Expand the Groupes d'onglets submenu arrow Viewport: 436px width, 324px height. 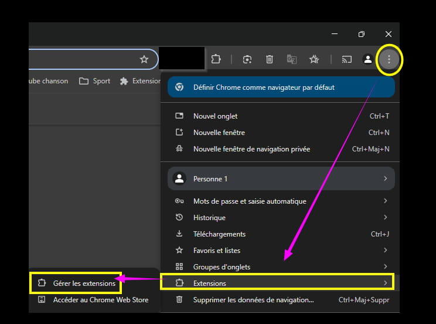tap(386, 266)
